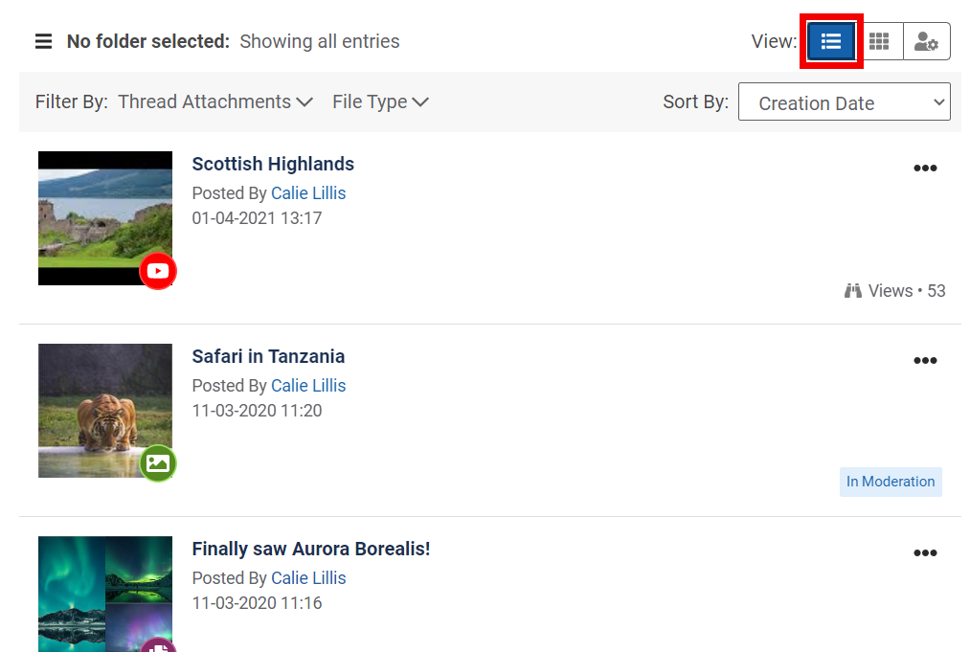Switch to list view
Screen dimensions: 970x652
tap(831, 41)
